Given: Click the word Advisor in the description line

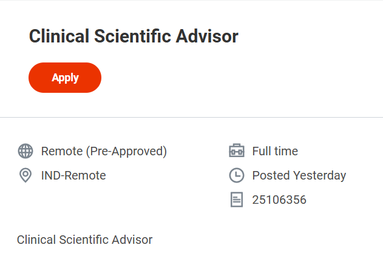Looking at the screenshot, I should click(x=132, y=240).
